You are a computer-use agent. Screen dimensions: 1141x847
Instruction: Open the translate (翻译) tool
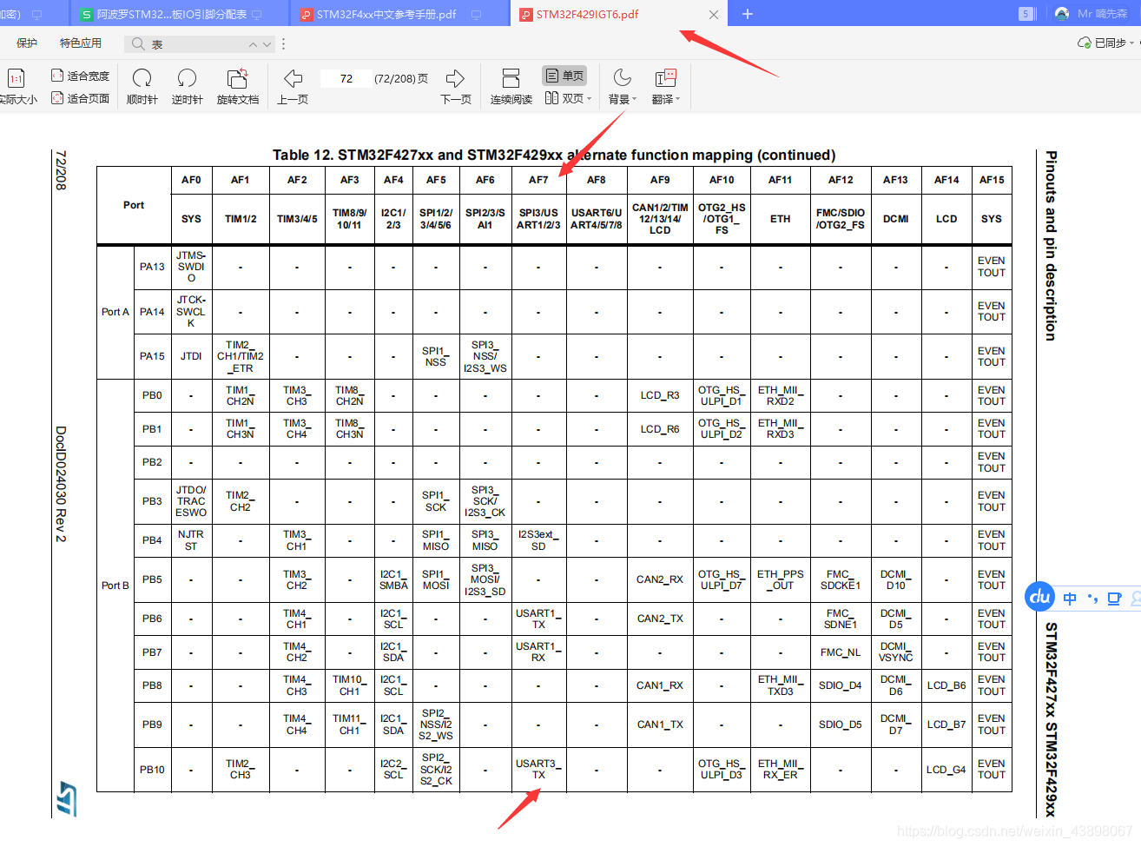(x=665, y=87)
